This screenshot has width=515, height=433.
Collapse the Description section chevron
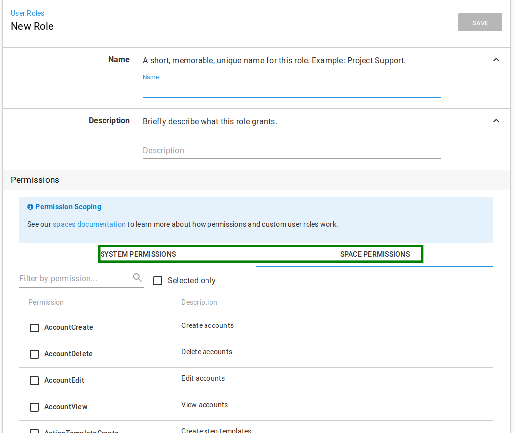click(496, 121)
